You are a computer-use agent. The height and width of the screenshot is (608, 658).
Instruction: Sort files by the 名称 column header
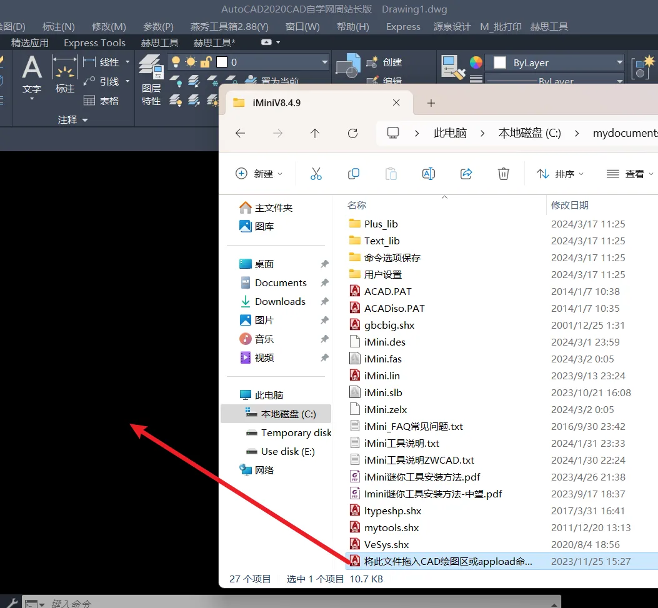(357, 205)
